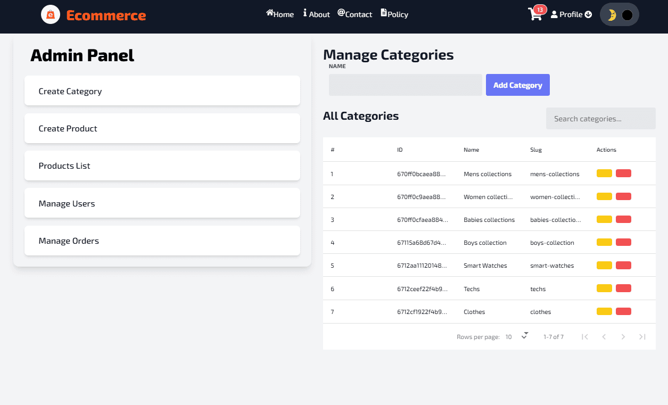
Task: Click the next page chevron in pagination
Action: [623, 336]
